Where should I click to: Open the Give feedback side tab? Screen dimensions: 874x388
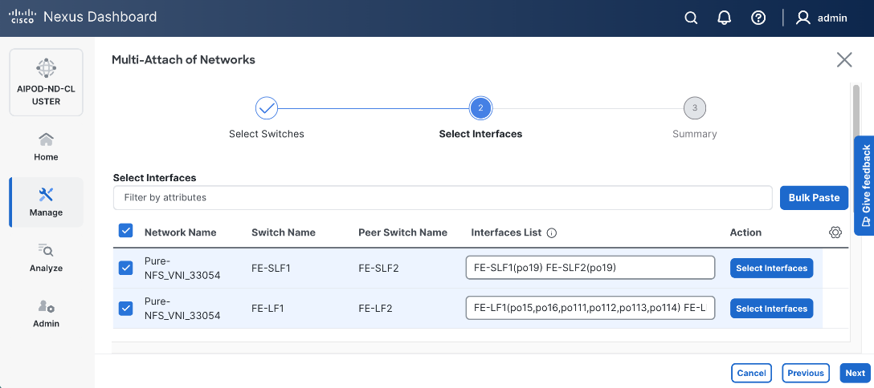(864, 186)
